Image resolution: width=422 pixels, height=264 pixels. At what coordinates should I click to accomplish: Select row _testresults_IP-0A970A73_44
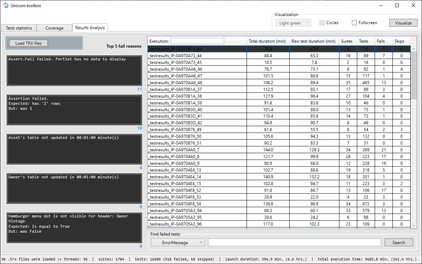pyautogui.click(x=279, y=56)
